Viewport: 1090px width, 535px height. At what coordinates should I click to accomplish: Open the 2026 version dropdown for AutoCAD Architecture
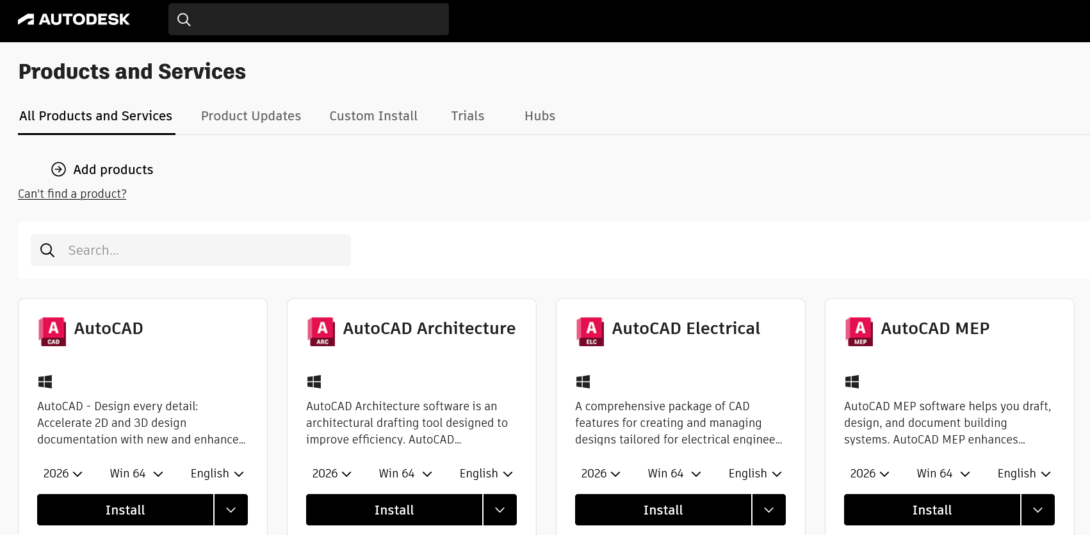pos(332,474)
